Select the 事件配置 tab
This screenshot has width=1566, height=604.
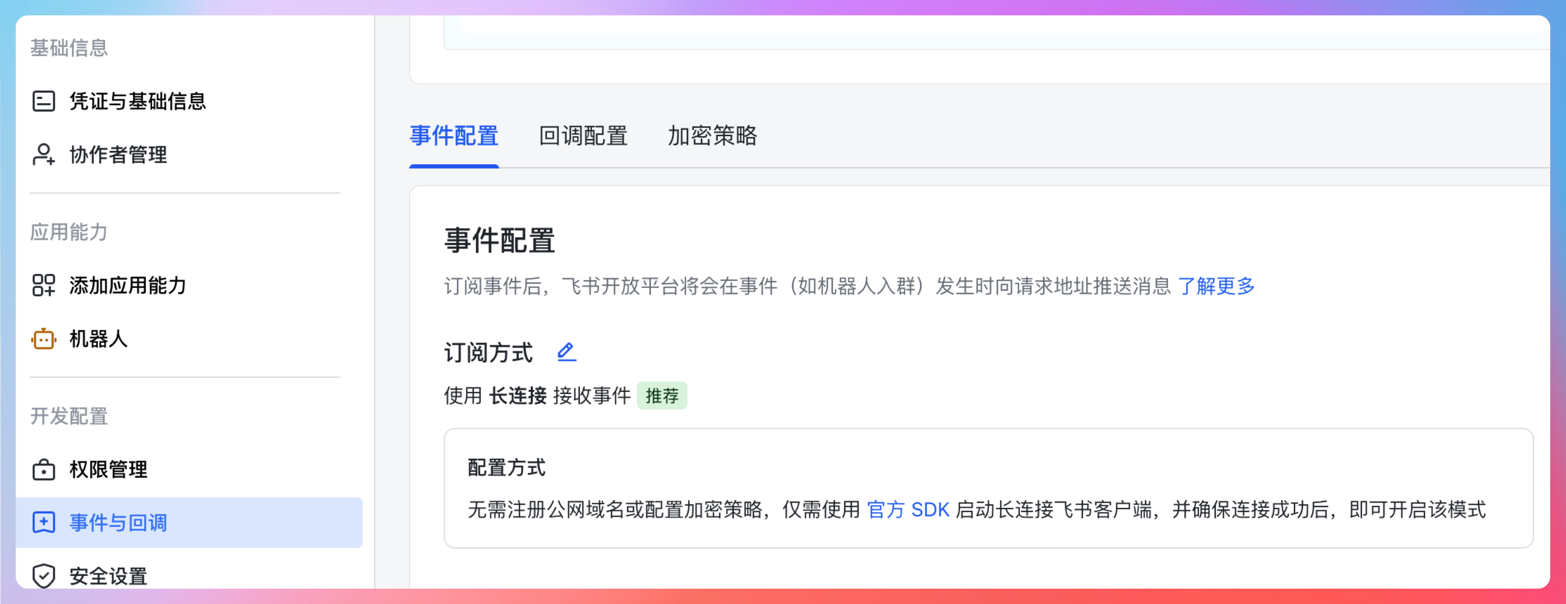454,135
